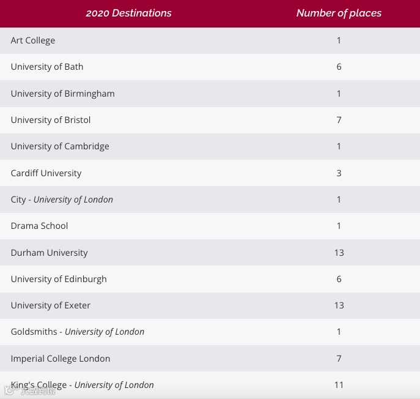
Task: Click the University of Bath entry
Action: 47,67
